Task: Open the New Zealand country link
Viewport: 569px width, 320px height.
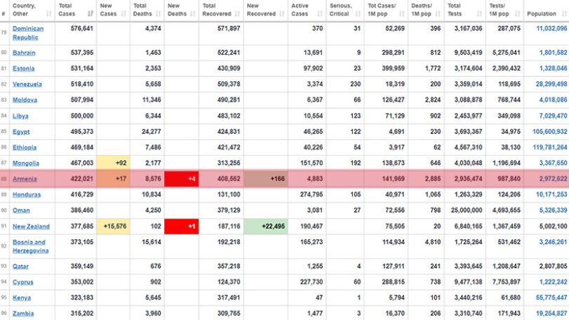Action: tap(31, 227)
